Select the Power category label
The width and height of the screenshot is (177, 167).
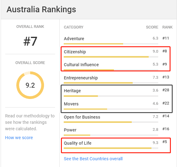point(70,130)
